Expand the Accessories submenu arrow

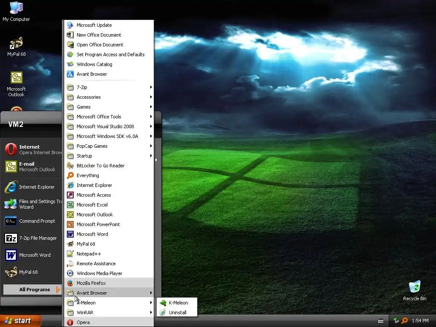151,97
